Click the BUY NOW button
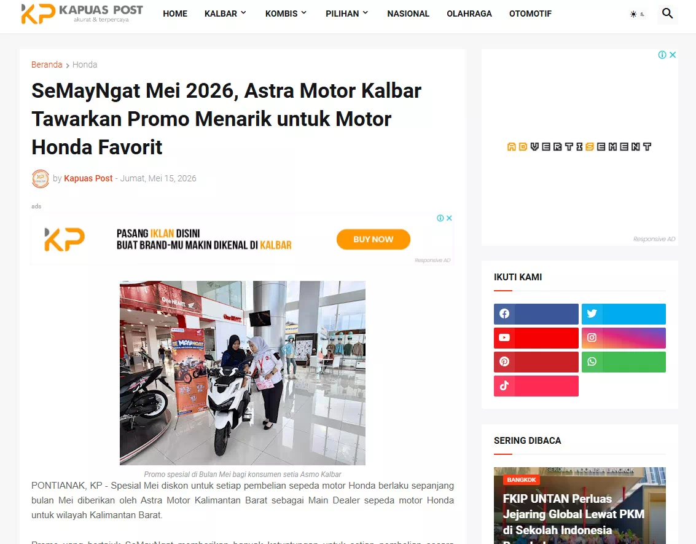The height and width of the screenshot is (544, 696). point(373,239)
